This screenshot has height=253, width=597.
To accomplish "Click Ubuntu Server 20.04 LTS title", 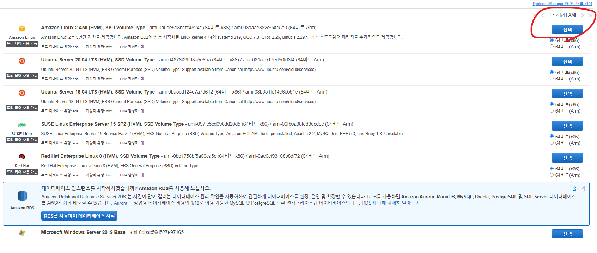I will coord(98,60).
